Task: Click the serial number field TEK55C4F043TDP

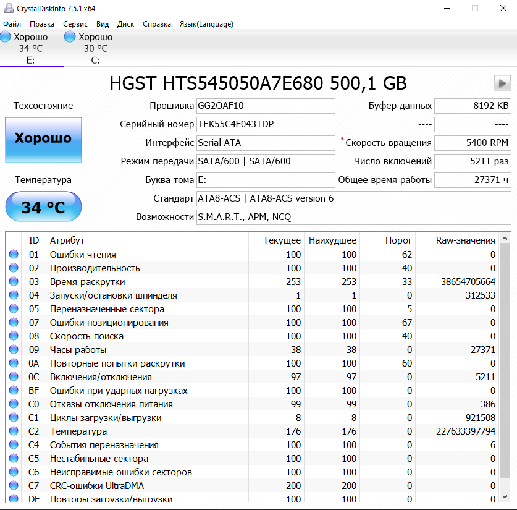Action: (x=266, y=124)
